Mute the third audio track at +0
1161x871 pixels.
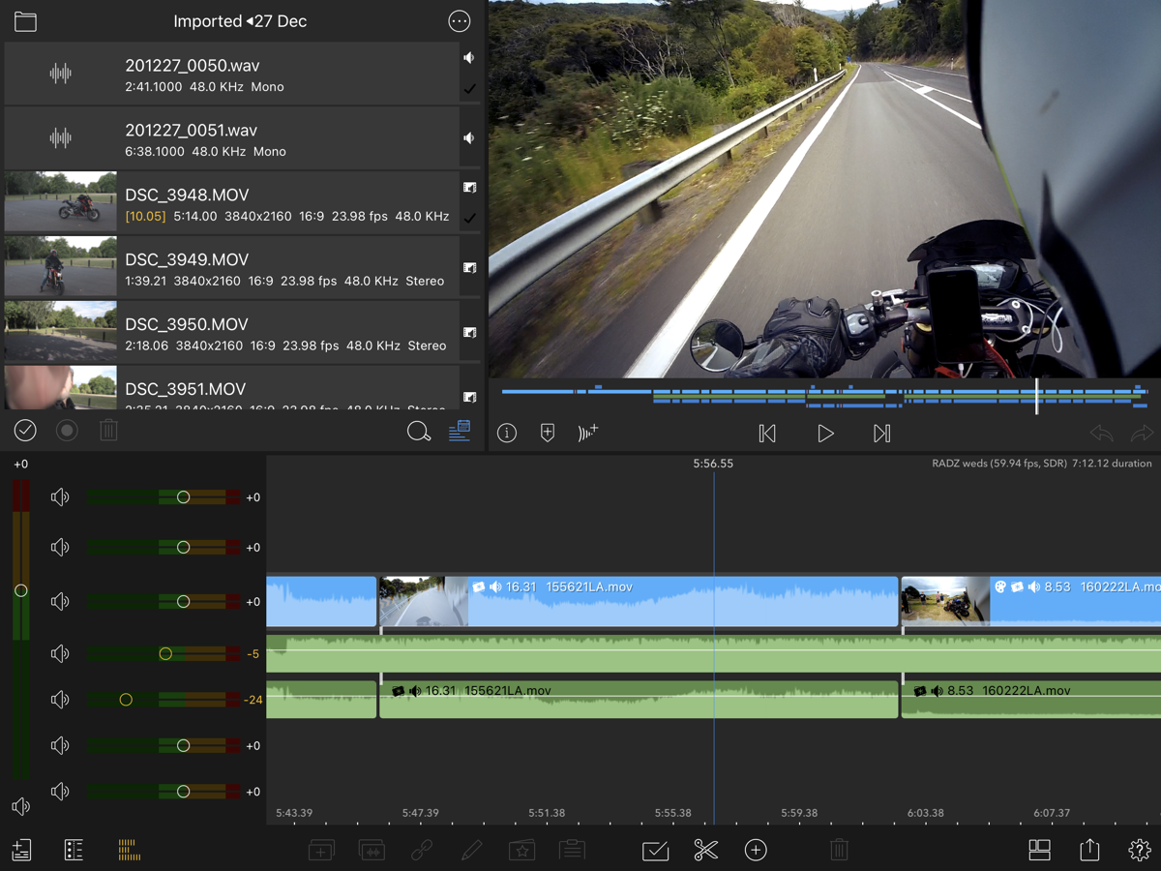point(60,602)
